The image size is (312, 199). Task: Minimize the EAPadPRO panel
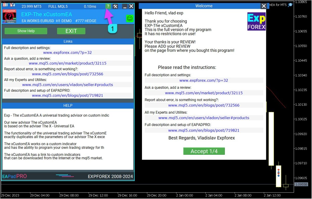[125, 7]
